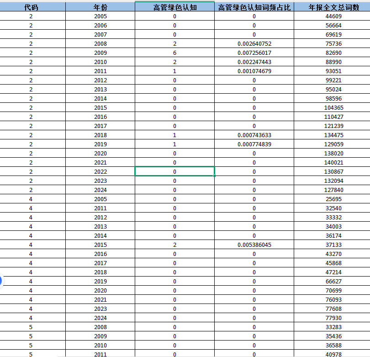Select the year 2005 cell in the top row
The height and width of the screenshot is (357, 370).
click(x=100, y=16)
